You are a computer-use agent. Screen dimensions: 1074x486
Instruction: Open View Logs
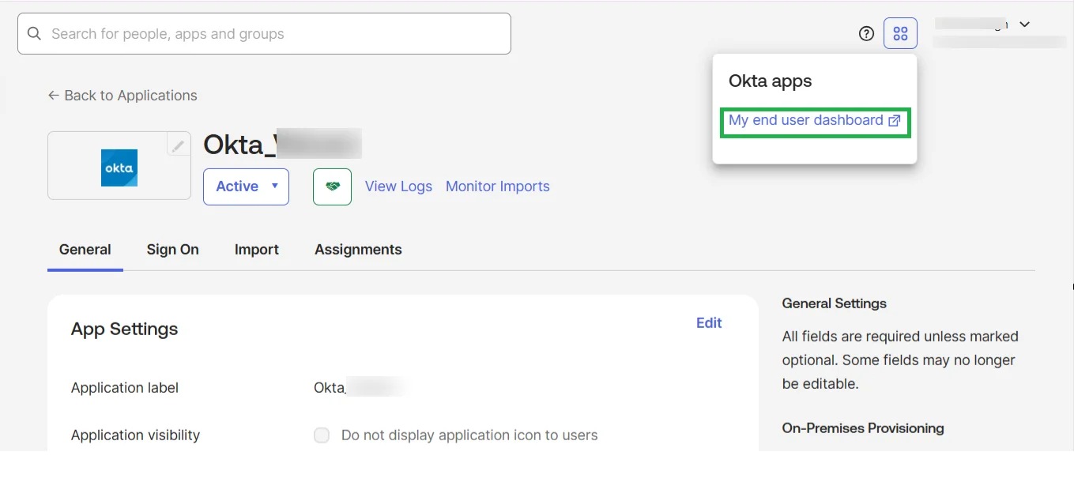[x=398, y=186]
